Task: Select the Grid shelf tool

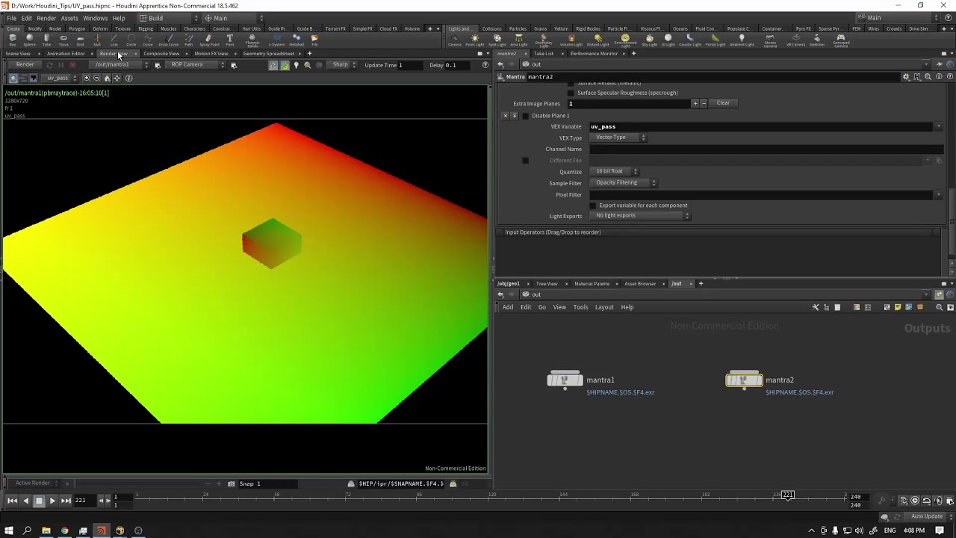Action: (x=80, y=40)
